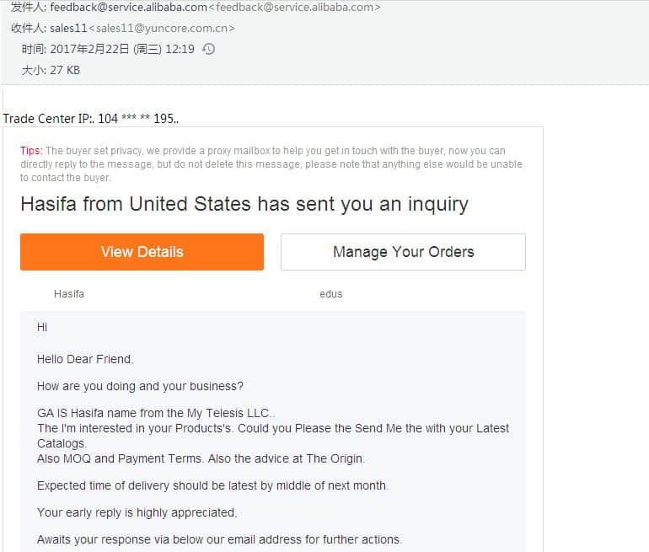Screen dimensions: 649x552
Task: Select the recipient address sales11@yuncore.com.cn in brackets
Action: point(162,28)
